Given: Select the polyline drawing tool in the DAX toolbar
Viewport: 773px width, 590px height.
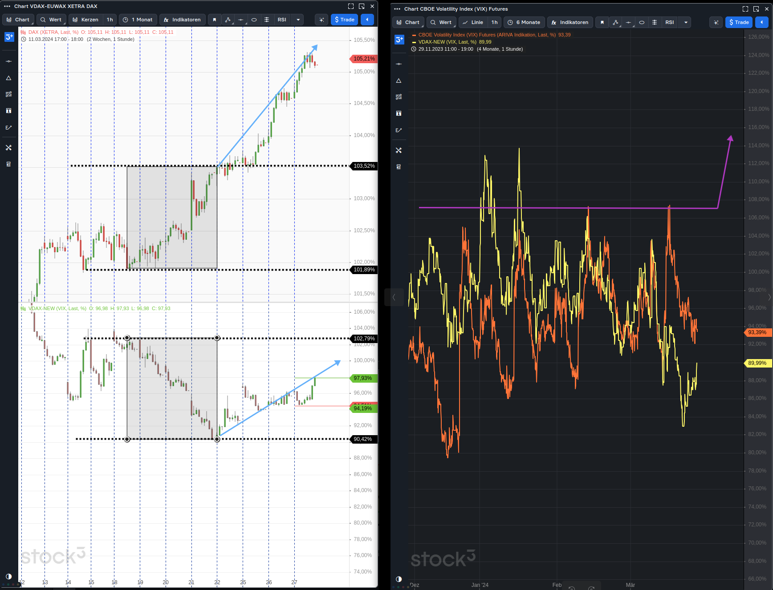Looking at the screenshot, I should (228, 20).
